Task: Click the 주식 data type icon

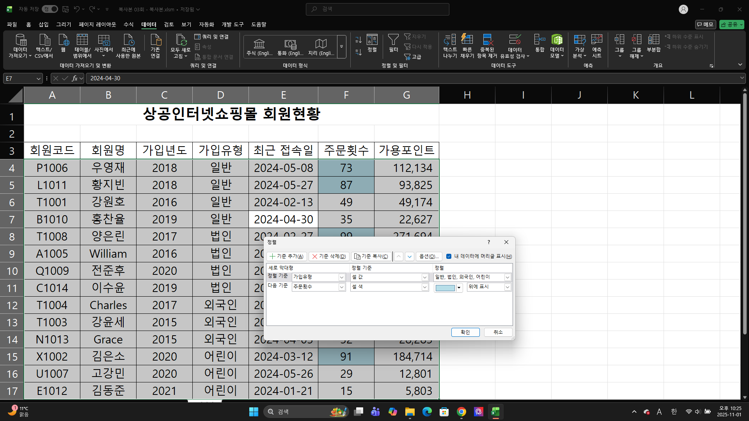Action: [x=259, y=44]
